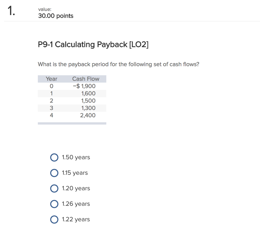The height and width of the screenshot is (240, 260).
Task: Click the value label above 30.00 points
Action: [44, 9]
